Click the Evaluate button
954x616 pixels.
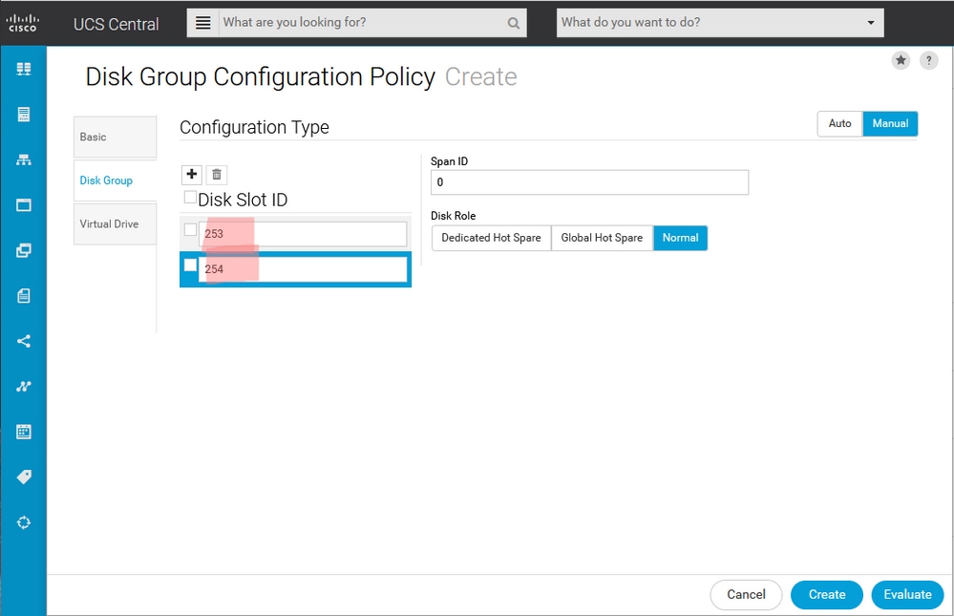[908, 595]
